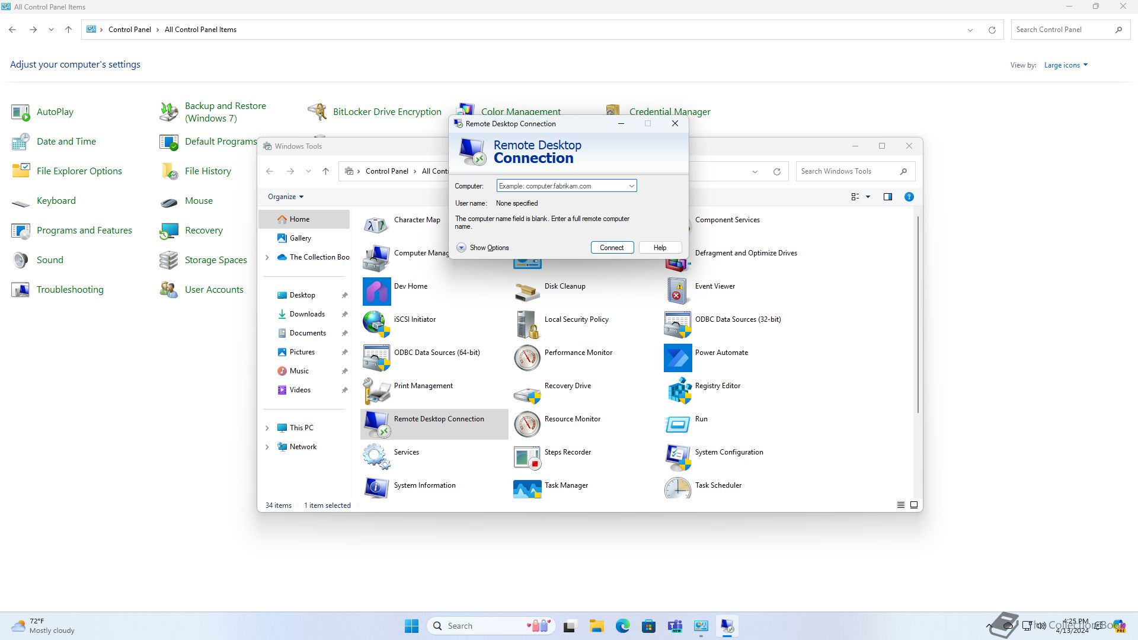Open File Explorer from taskbar

point(596,626)
